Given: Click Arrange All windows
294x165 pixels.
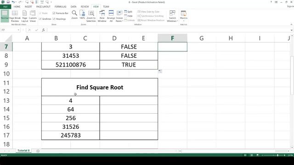Looking at the screenshot, I should [111, 16].
